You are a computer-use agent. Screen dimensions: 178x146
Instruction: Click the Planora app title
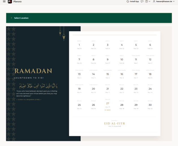[17, 2]
